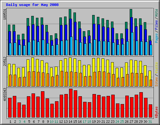The image size is (160, 125).
Task: Click green weekend day label 3
Action: [x=20, y=122]
